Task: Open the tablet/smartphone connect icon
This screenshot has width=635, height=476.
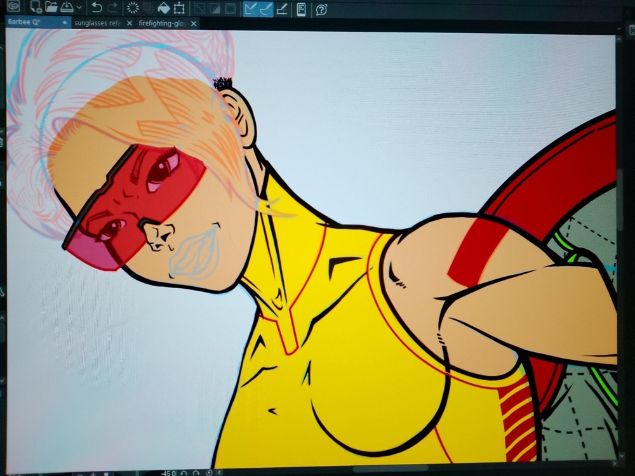Action: point(301,8)
